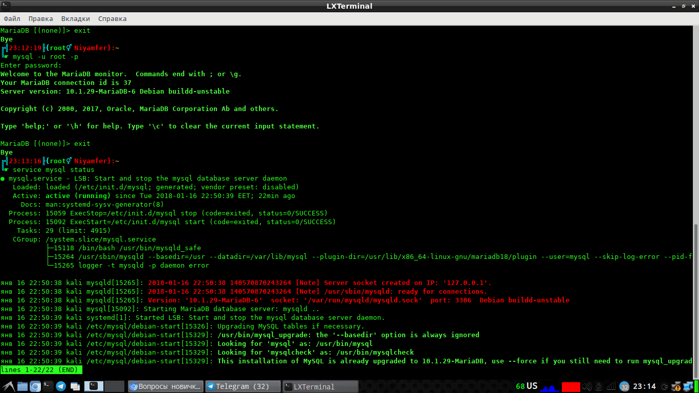Viewport: 699px width, 393px height.
Task: Launch Telegram from the panel launcher
Action: coord(61,386)
